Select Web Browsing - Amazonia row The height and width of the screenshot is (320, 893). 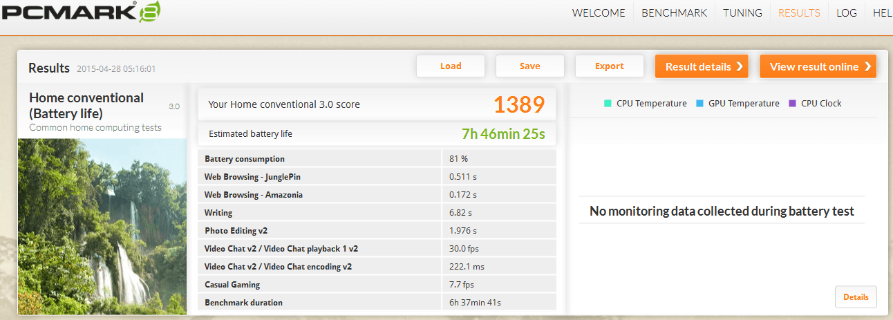[x=376, y=194]
